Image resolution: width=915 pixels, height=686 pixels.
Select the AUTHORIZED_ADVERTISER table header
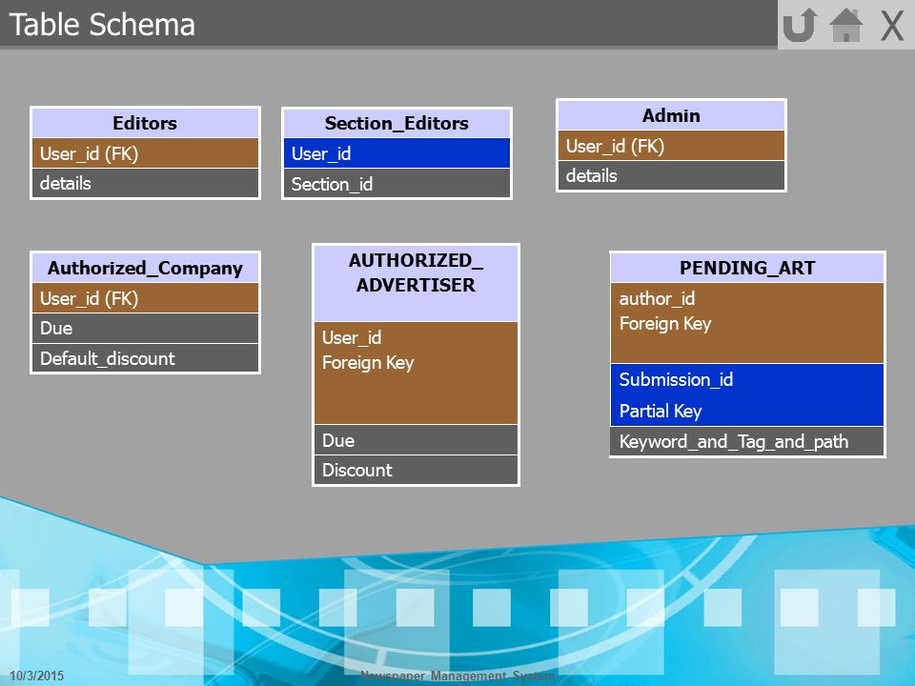tap(417, 284)
